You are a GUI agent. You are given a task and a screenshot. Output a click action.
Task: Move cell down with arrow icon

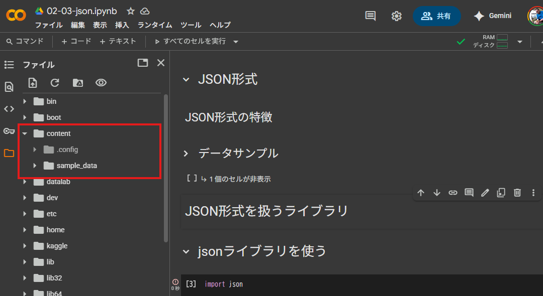(437, 193)
